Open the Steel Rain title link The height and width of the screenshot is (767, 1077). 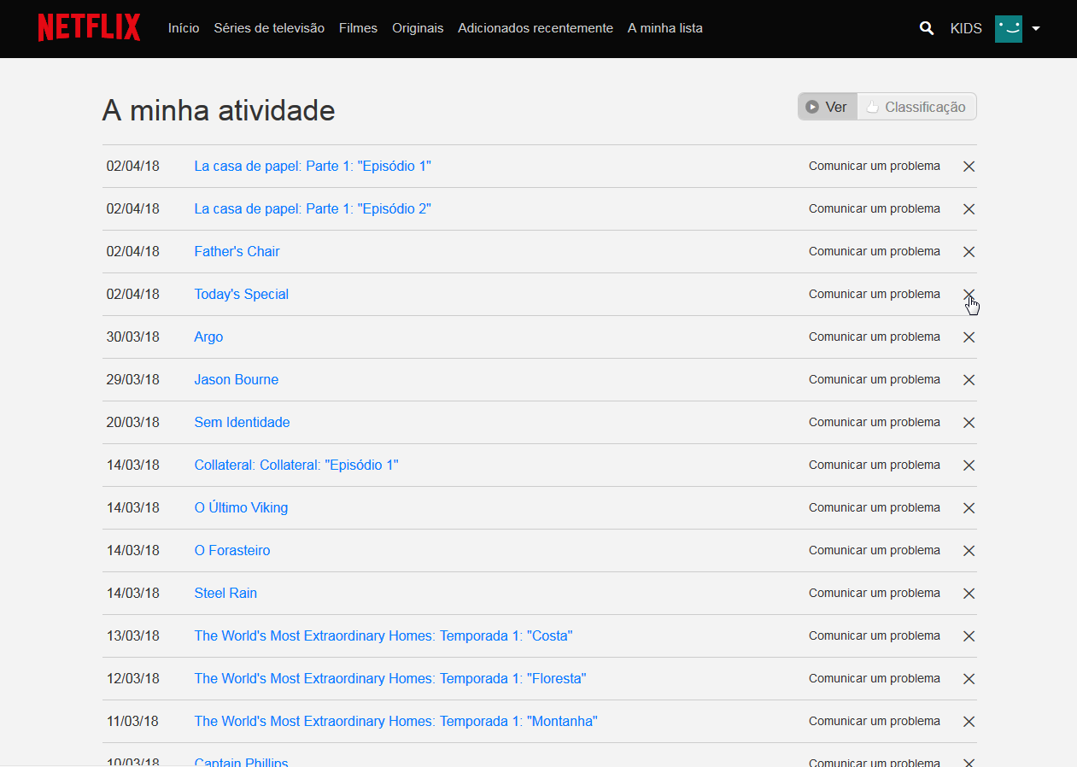225,593
